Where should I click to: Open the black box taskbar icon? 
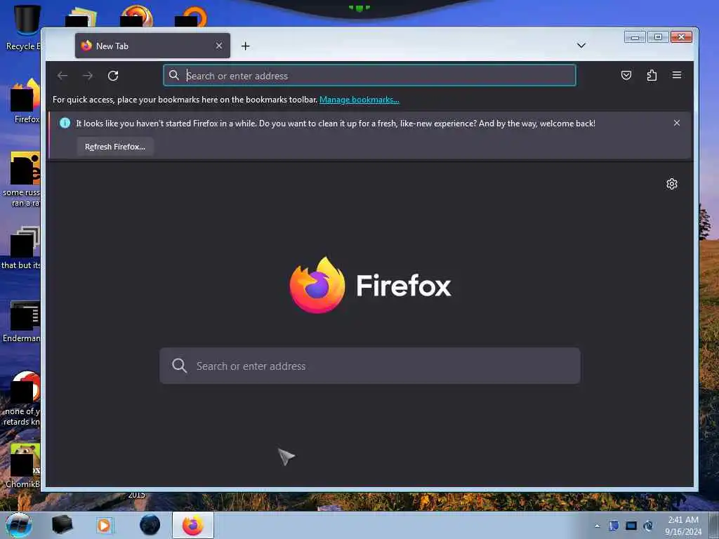(62, 525)
